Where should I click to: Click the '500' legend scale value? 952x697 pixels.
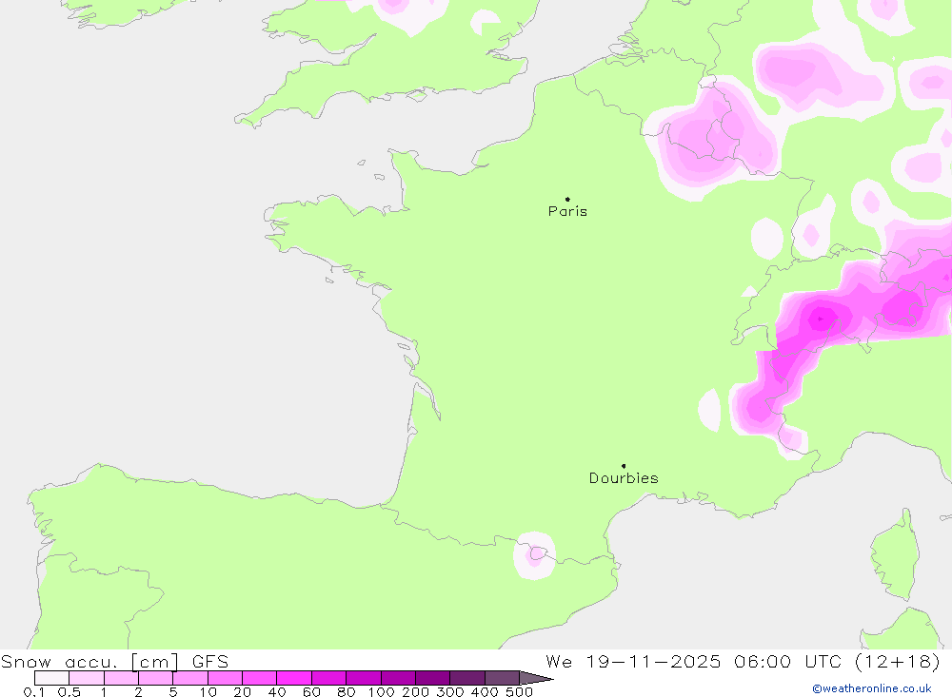(x=519, y=692)
